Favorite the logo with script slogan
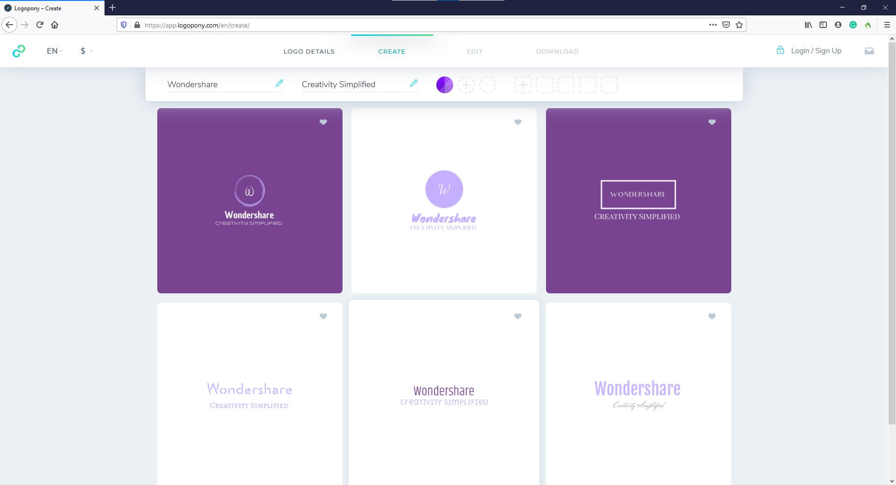This screenshot has width=896, height=485. pos(712,316)
